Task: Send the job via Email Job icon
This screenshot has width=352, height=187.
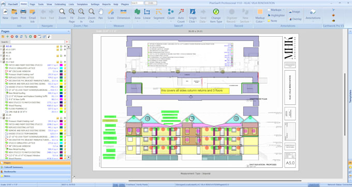Action: point(32,15)
